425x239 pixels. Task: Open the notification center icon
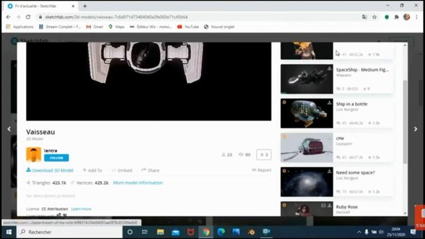(413, 232)
